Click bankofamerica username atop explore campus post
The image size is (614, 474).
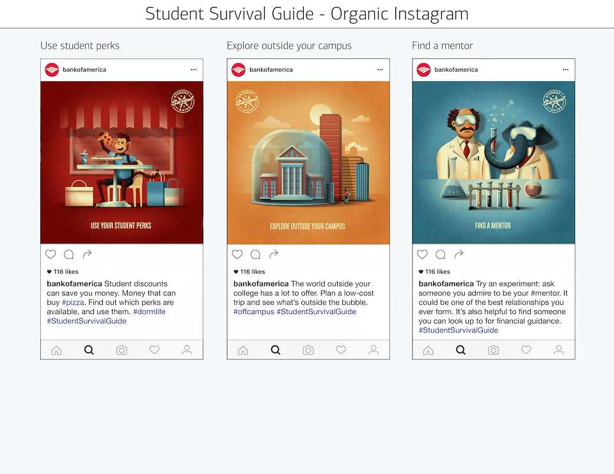[x=271, y=70]
